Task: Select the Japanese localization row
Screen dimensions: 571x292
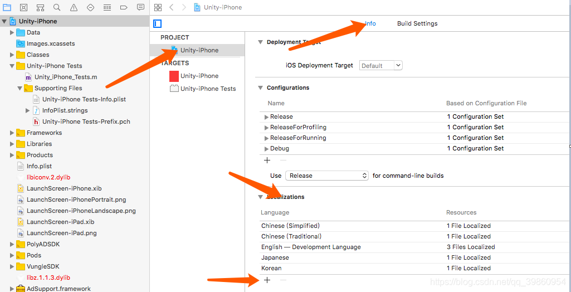Action: (415, 257)
